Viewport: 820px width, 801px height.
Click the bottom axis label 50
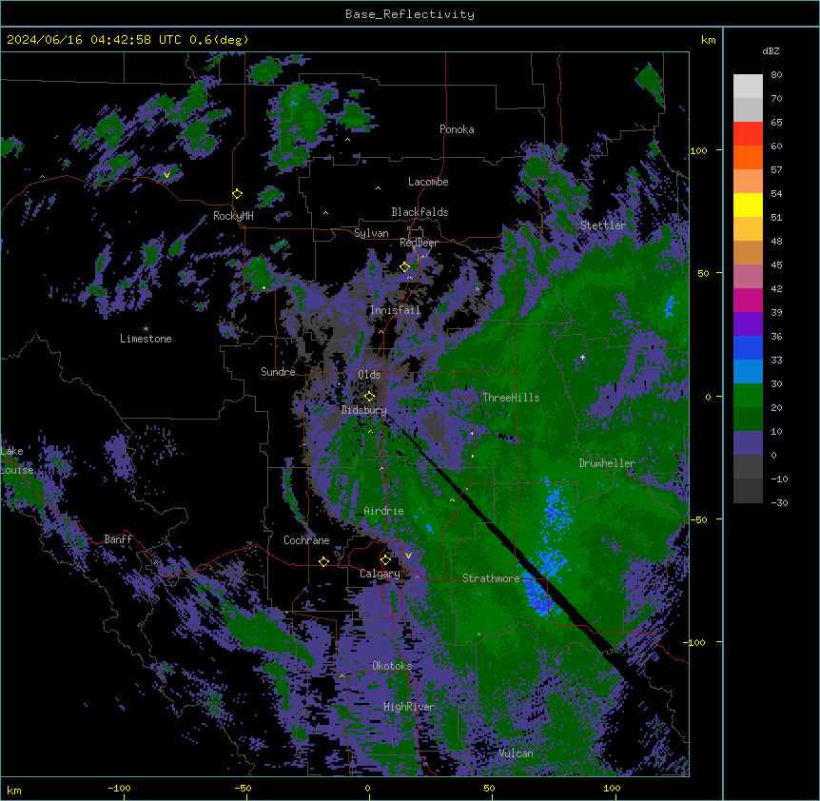[x=489, y=788]
